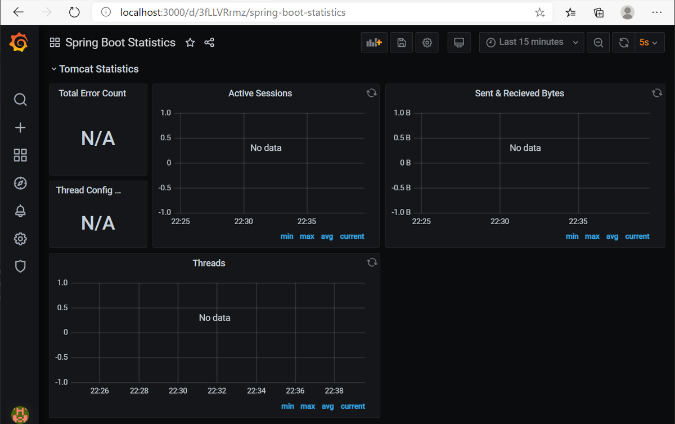Screen dimensions: 675x424
Task: Open the 5s refresh interval dropdown
Action: coord(649,42)
